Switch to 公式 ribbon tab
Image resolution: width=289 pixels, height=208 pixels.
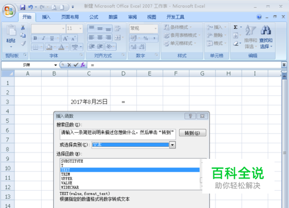[94, 17]
